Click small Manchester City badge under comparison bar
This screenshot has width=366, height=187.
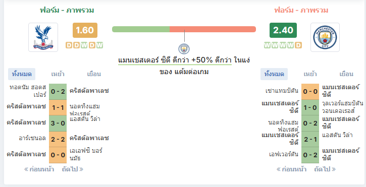pyautogui.click(x=184, y=49)
